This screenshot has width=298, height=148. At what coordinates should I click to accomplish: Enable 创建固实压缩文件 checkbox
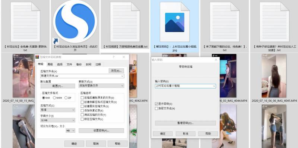point(82,106)
